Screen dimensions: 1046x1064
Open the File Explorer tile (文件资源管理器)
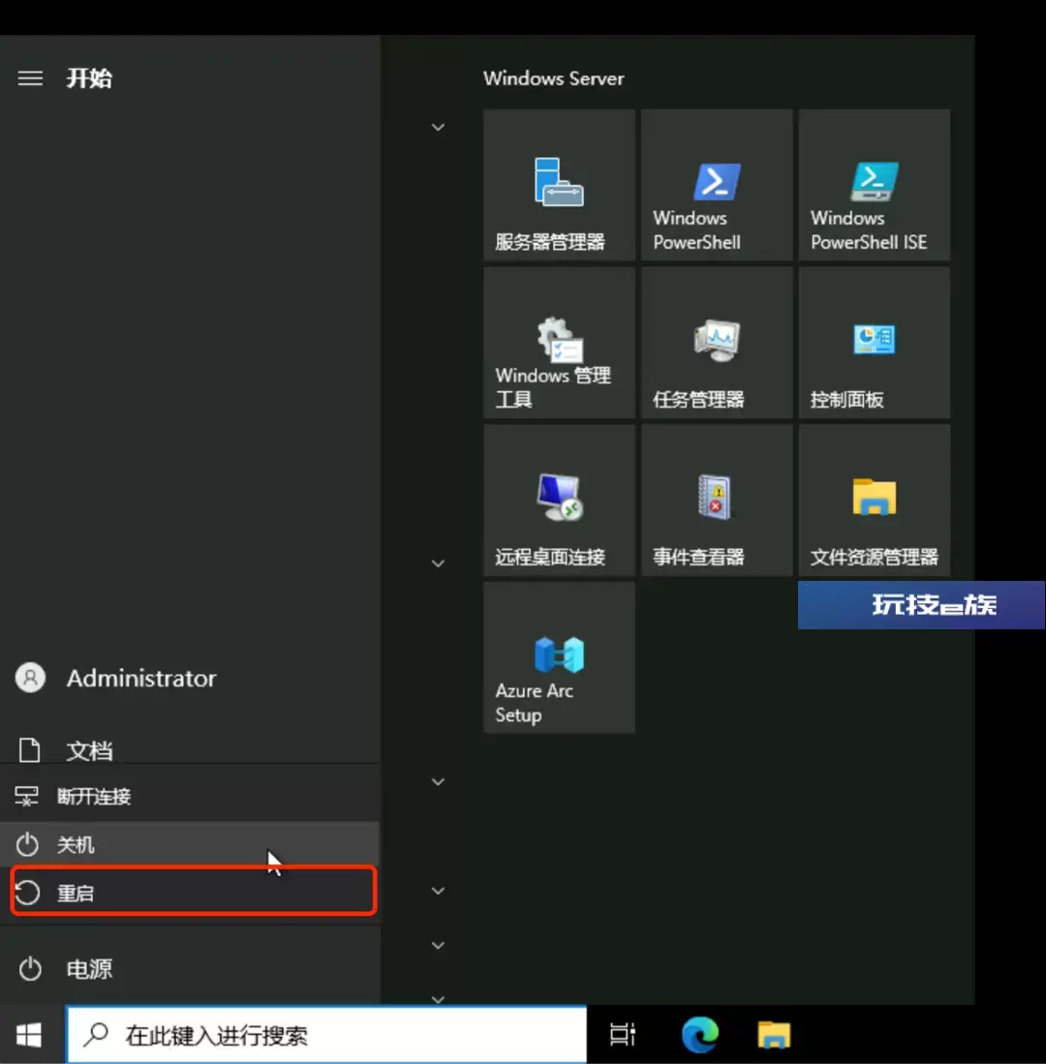pyautogui.click(x=874, y=500)
